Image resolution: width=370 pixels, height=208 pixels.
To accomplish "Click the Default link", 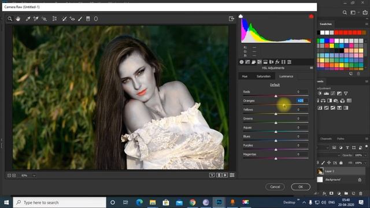I will [x=275, y=85].
